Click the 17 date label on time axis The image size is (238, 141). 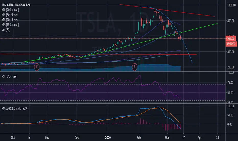pyautogui.click(x=183, y=138)
